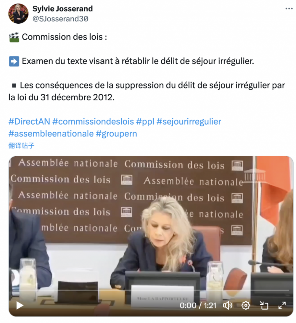Click the clapperboard emoji before Commission des lois

point(14,37)
